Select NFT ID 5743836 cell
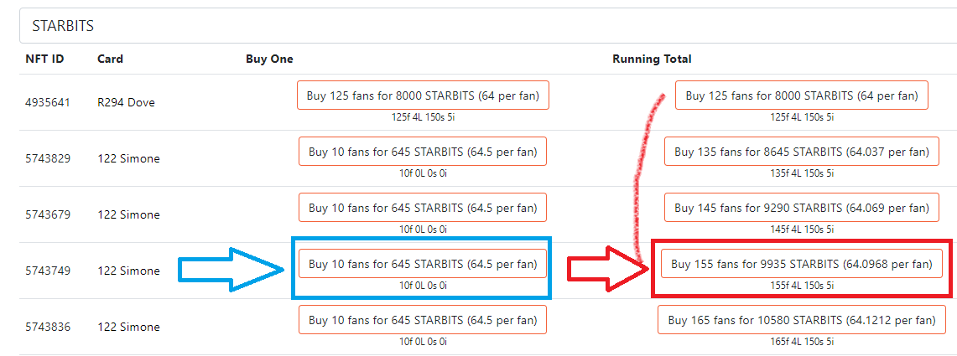 click(x=48, y=327)
